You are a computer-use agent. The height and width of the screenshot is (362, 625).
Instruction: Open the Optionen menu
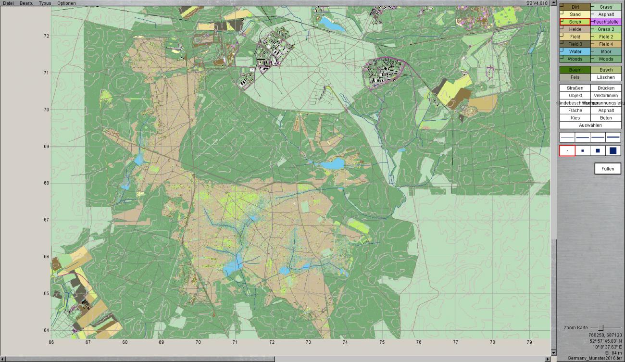click(x=66, y=3)
